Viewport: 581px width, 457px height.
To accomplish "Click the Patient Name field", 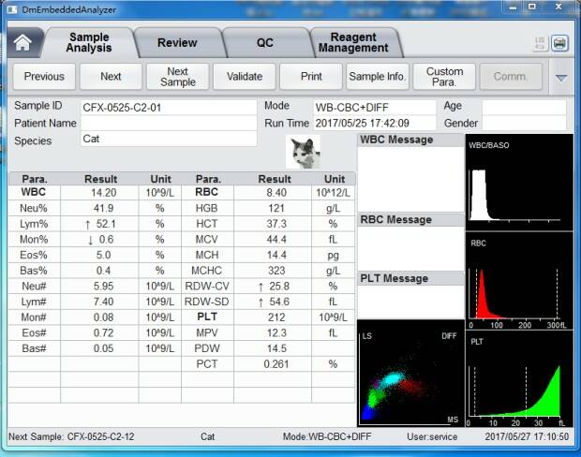I will [x=167, y=124].
